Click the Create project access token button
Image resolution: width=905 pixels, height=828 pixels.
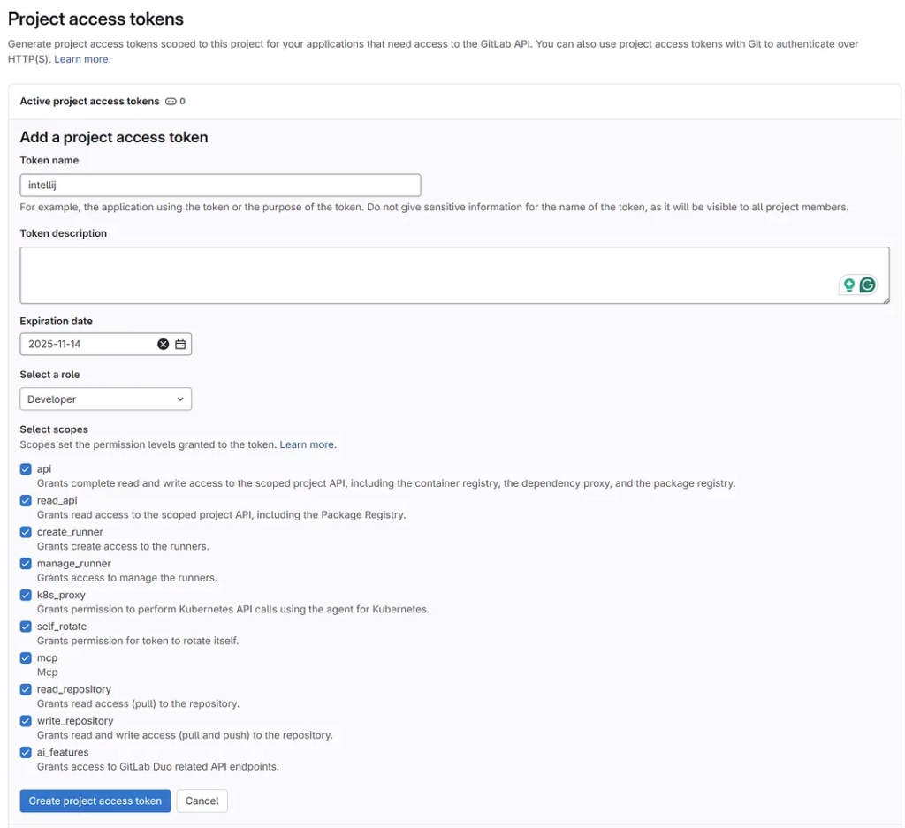pos(95,801)
